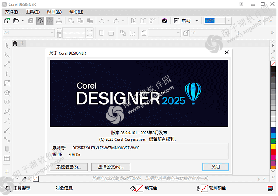Click the cloud upload icon
The height and width of the screenshot is (196, 278).
coord(50,21)
